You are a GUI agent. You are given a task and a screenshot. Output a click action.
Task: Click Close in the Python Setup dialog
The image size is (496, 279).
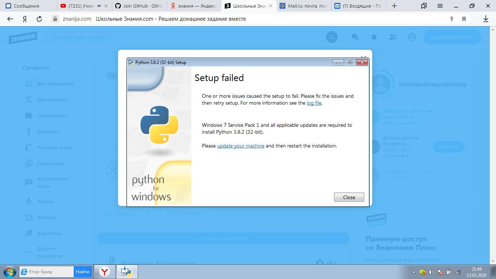[x=349, y=197]
